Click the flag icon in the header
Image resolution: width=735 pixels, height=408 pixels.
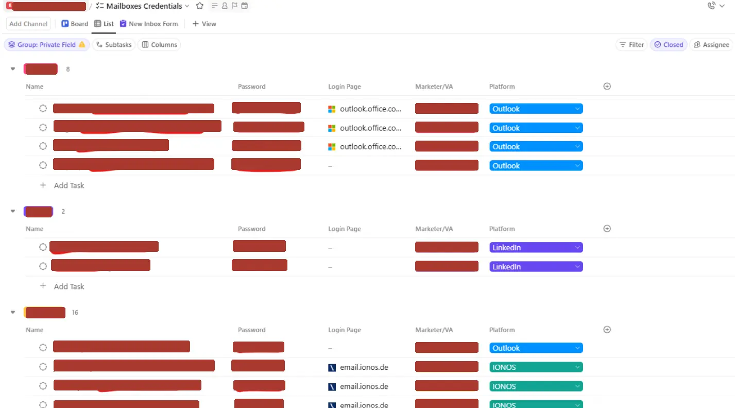[x=234, y=6]
